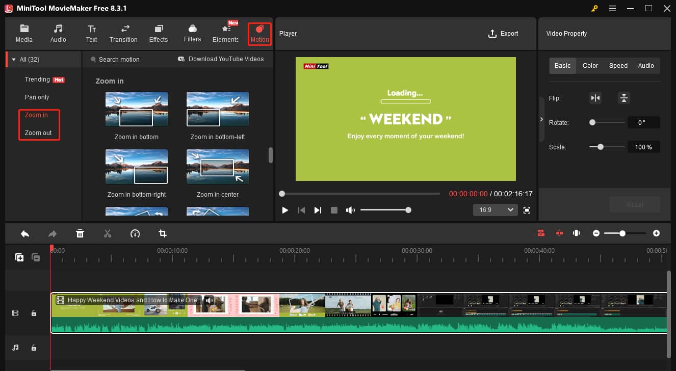Click the Export button
The height and width of the screenshot is (371, 676).
503,33
